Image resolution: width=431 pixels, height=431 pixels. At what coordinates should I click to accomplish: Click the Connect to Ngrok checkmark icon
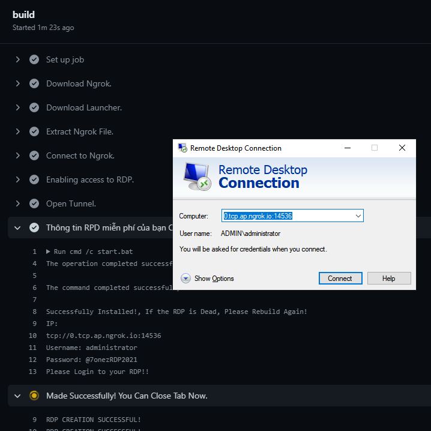(34, 155)
